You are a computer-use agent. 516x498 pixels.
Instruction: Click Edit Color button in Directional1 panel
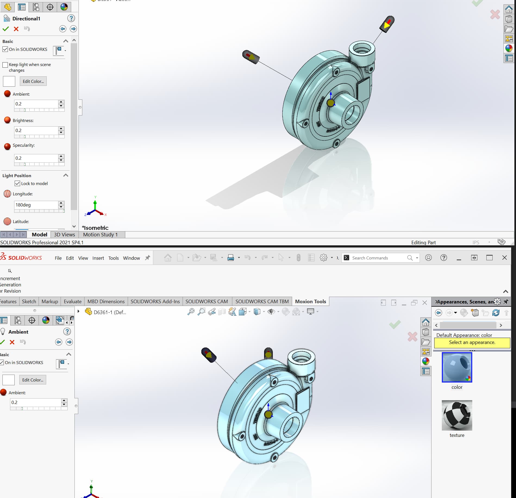point(33,81)
